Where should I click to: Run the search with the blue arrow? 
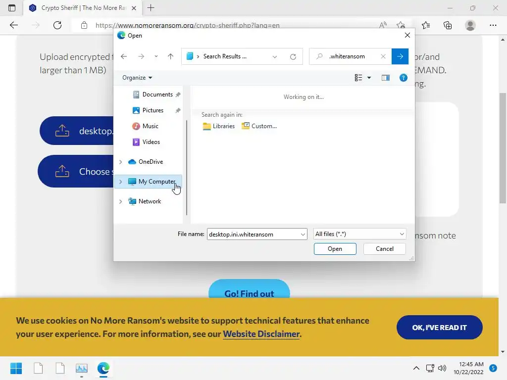400,56
